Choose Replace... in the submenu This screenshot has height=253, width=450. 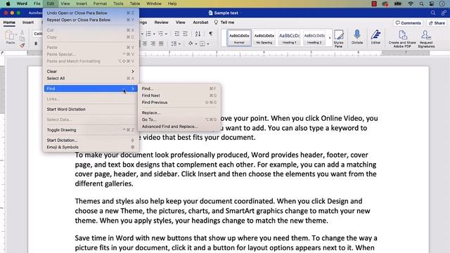pos(179,112)
